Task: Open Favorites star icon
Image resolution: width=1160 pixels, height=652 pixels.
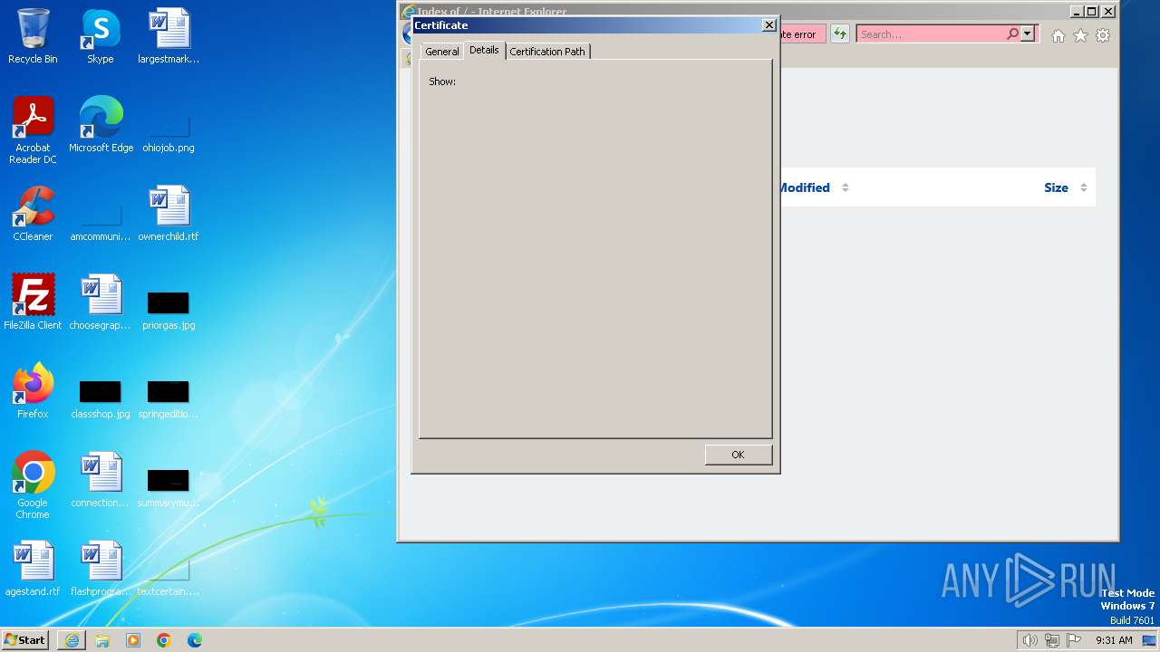Action: pos(1080,35)
